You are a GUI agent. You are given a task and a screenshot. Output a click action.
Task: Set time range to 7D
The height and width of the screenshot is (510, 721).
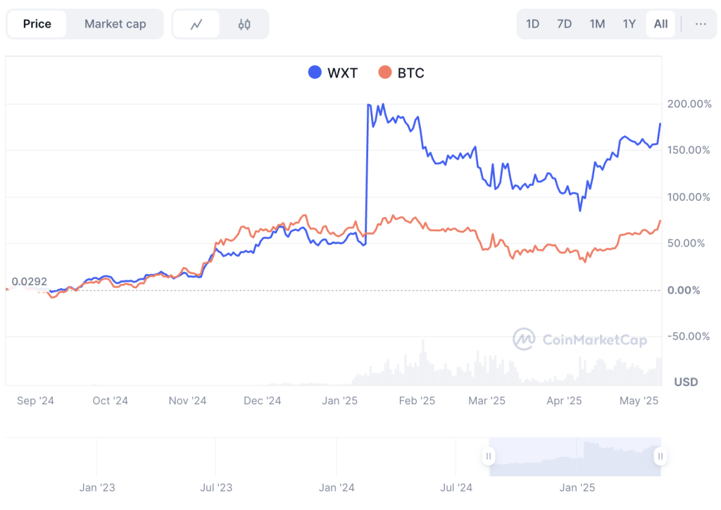click(x=564, y=24)
